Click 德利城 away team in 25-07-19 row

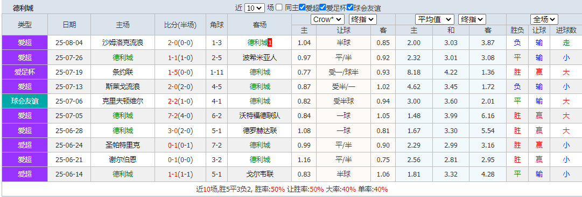click(x=260, y=72)
